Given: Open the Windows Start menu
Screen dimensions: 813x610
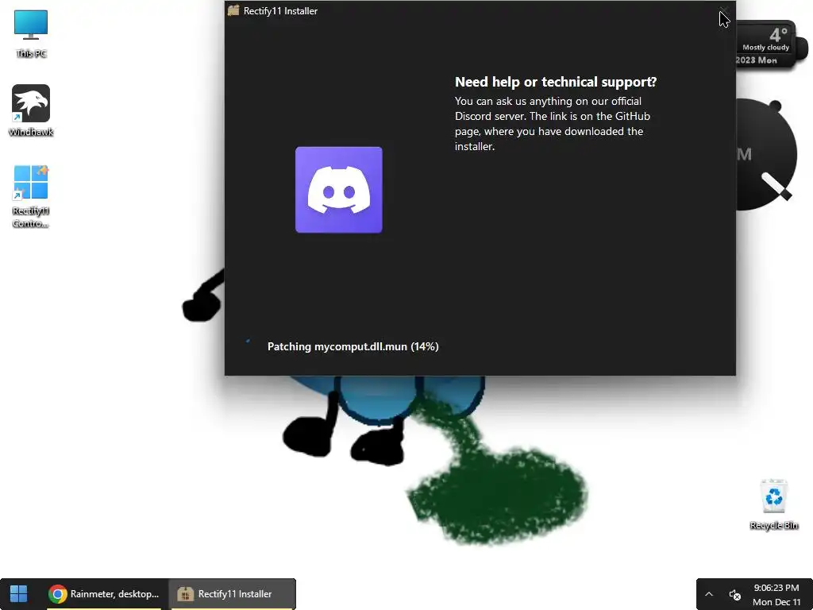Looking at the screenshot, I should coord(19,594).
